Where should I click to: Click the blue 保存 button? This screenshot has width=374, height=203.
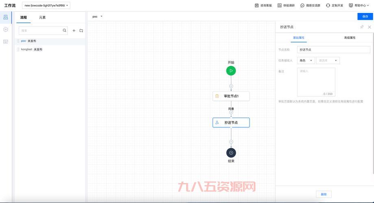(365, 16)
